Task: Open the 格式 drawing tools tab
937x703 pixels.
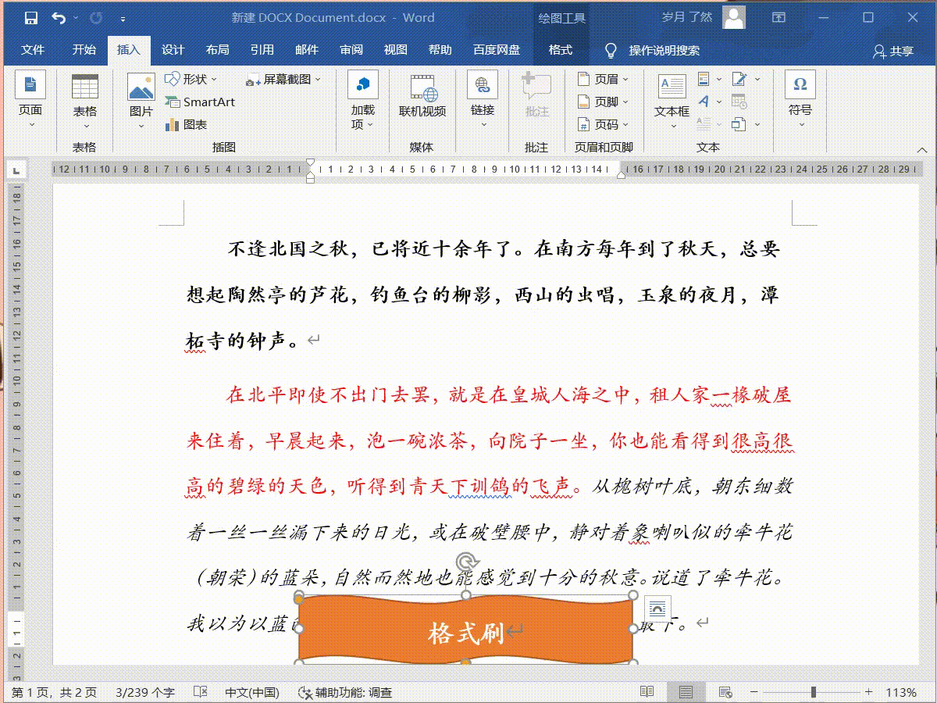Action: tap(561, 50)
